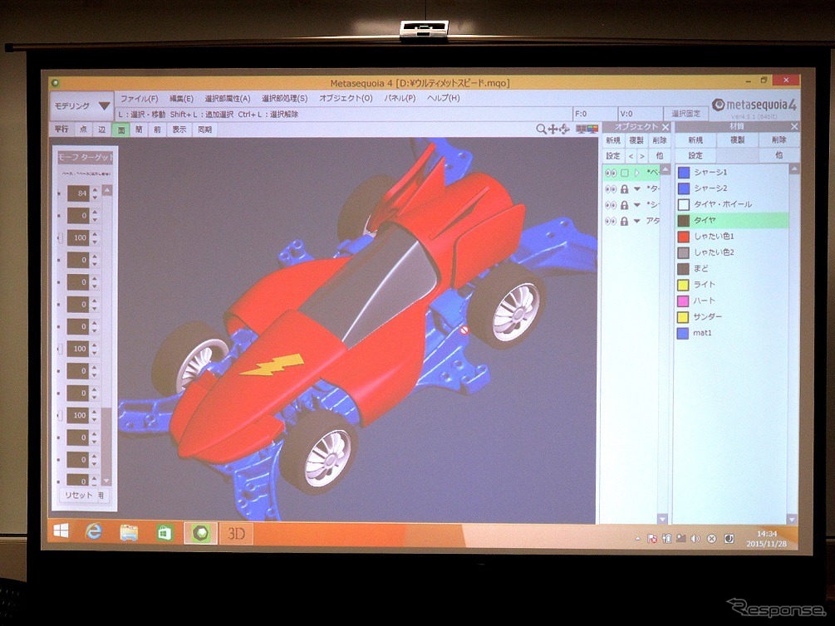835x626 pixels.
Task: Open Internet Explorer from the taskbar
Action: (x=94, y=531)
